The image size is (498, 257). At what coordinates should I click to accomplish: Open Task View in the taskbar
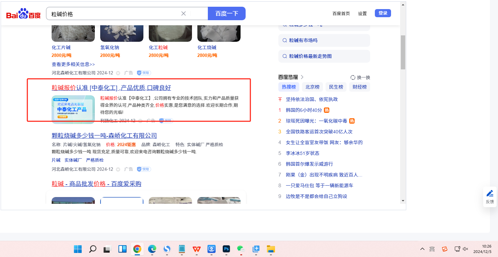107,249
